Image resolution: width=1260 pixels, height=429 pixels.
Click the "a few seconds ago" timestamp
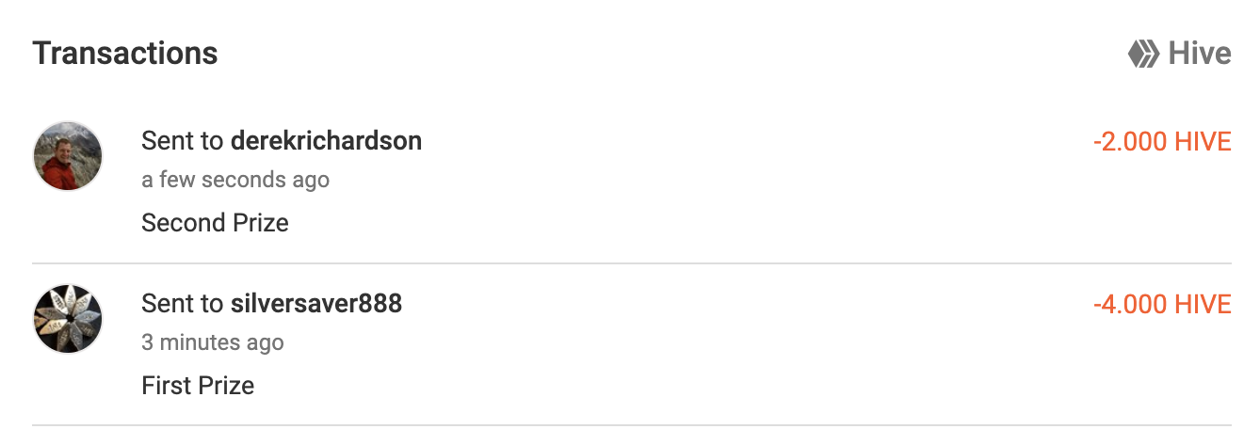point(235,180)
